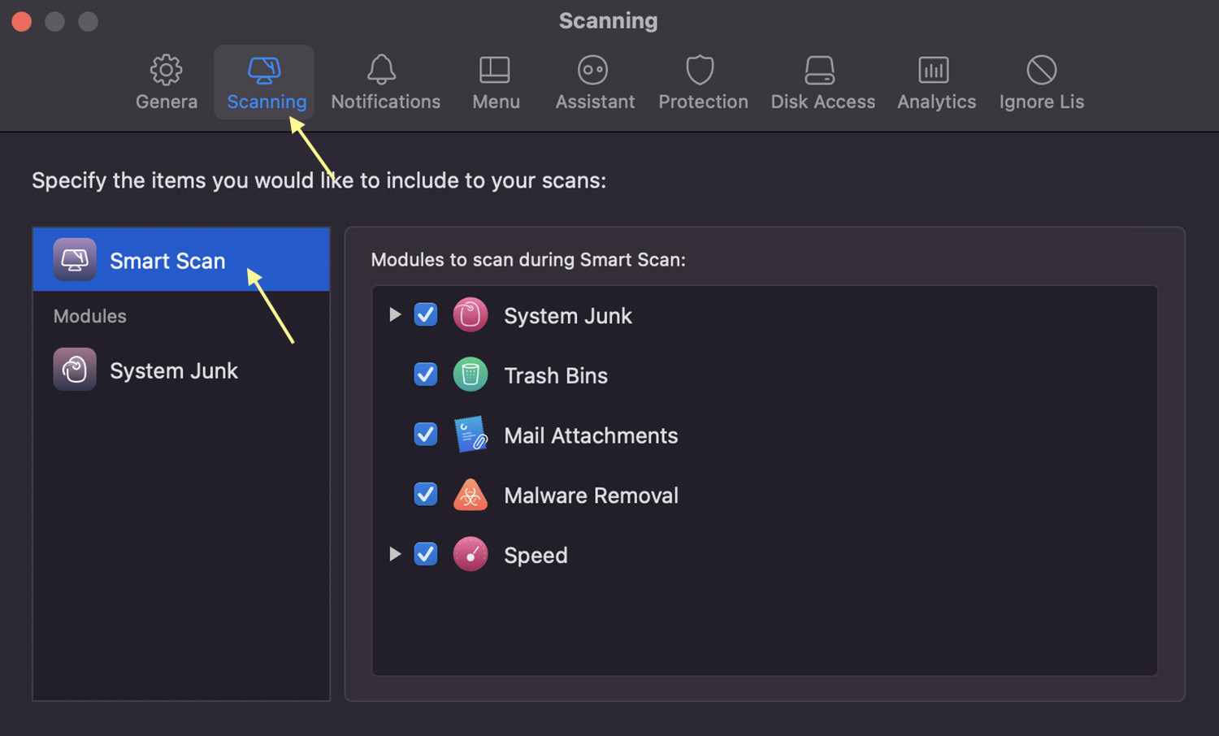Screen dimensions: 1219x736
Task: Open the Menu layout icon
Action: 494,70
